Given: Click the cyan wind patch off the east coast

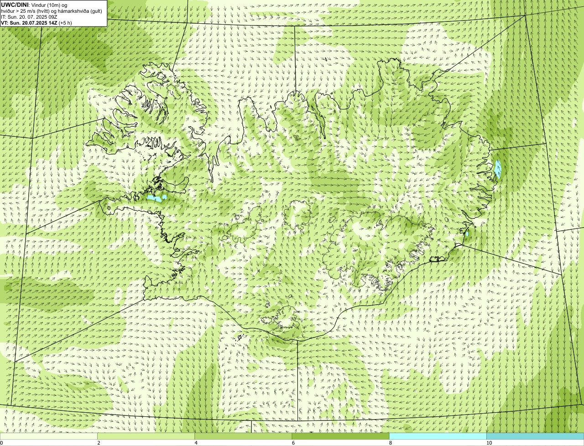Looking at the screenshot, I should click(x=498, y=169).
